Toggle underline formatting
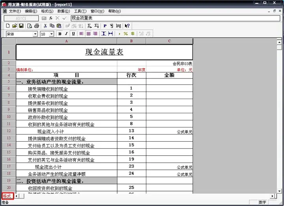The image size is (284, 206). pos(73,34)
